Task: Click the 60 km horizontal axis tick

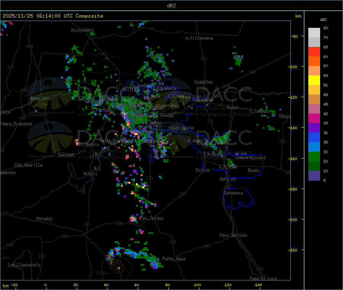Action: [x=136, y=285]
